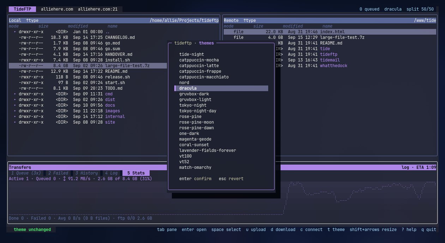Open the 3 History tab
Viewport: 445px width, 243px height.
click(86, 173)
